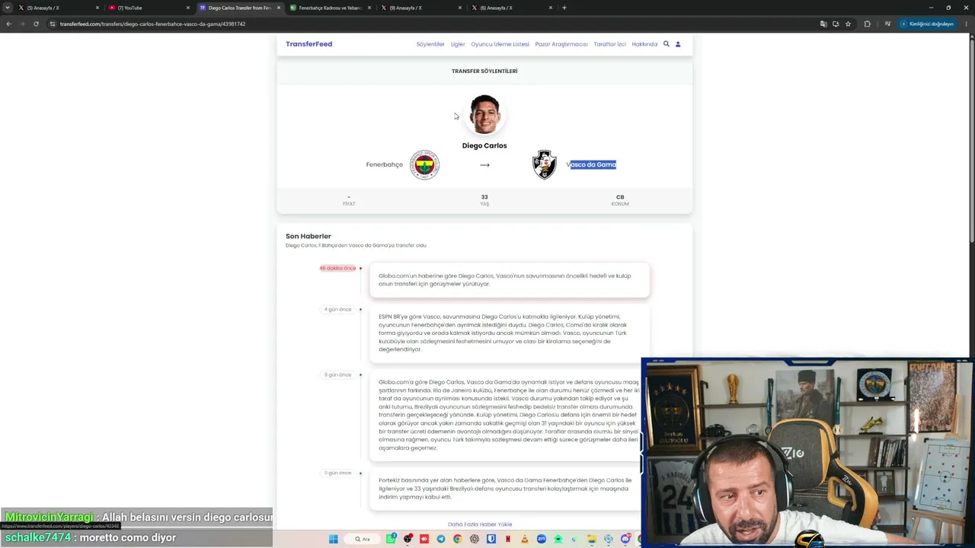Viewport: 975px width, 548px height.
Task: Open the Windows Start menu
Action: click(x=333, y=539)
